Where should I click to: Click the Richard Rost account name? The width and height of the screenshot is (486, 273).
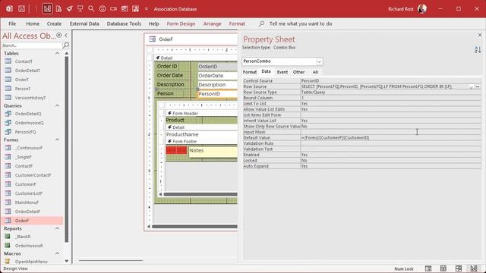tap(401, 9)
